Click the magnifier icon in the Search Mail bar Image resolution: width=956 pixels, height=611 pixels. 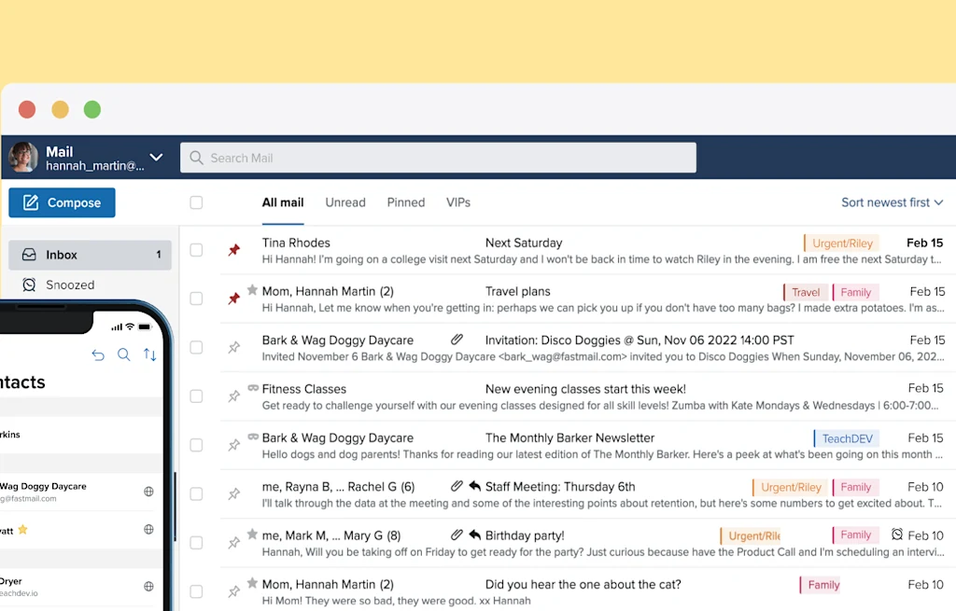197,158
